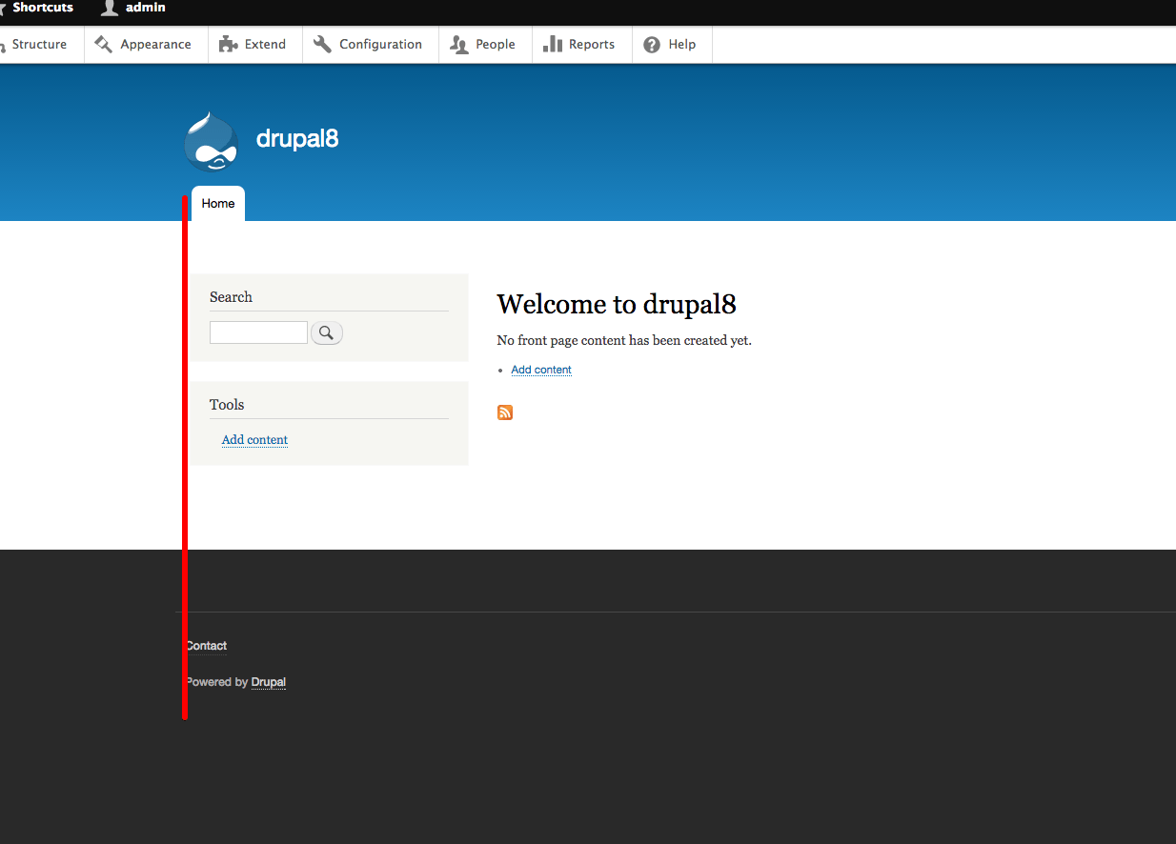Click the Add content bullet link
The height and width of the screenshot is (844, 1176).
(540, 370)
